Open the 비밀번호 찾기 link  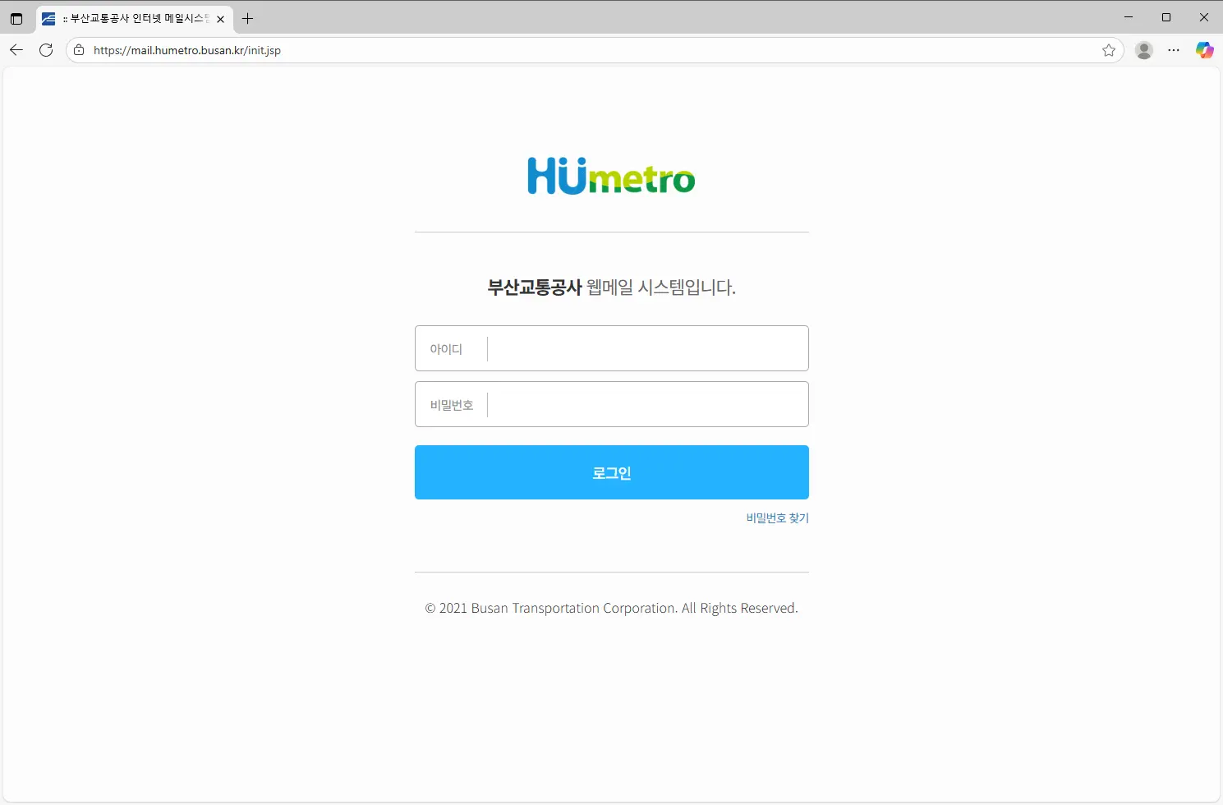pyautogui.click(x=777, y=517)
